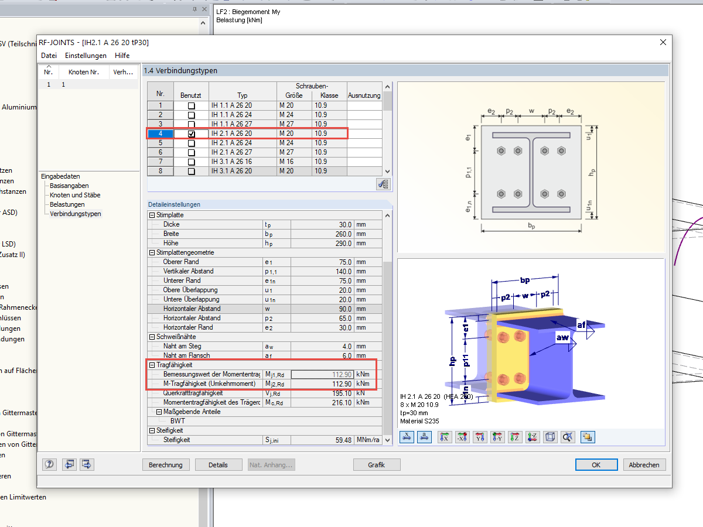Click row 1 in the Knoten Nr. list
This screenshot has width=703, height=527.
tap(88, 84)
